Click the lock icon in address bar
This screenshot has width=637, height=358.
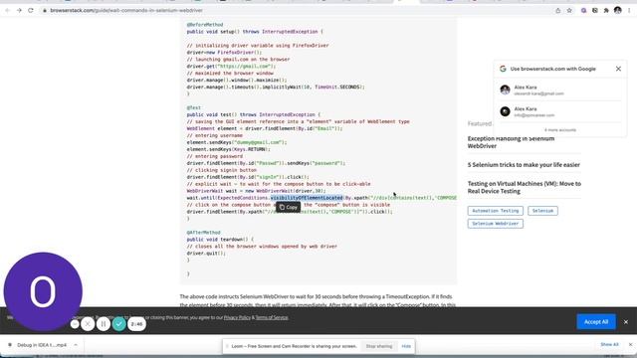coord(45,11)
